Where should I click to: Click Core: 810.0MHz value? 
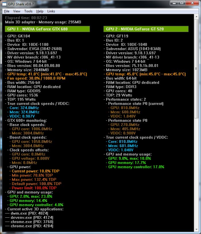(x=122, y=141)
